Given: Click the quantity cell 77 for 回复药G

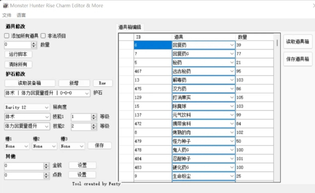Looking at the screenshot, I should pyautogui.click(x=255, y=54).
